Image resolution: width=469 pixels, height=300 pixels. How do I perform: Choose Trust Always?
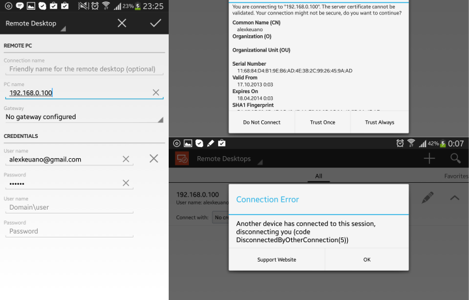click(x=380, y=122)
